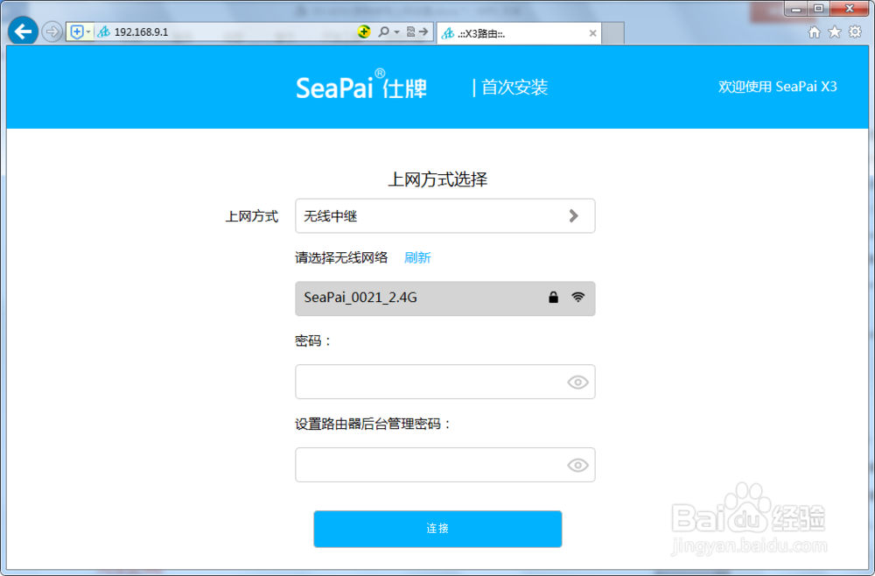This screenshot has height=576, width=875.
Task: Click the 欢迎使用 SeaPai X3 text
Action: [777, 87]
